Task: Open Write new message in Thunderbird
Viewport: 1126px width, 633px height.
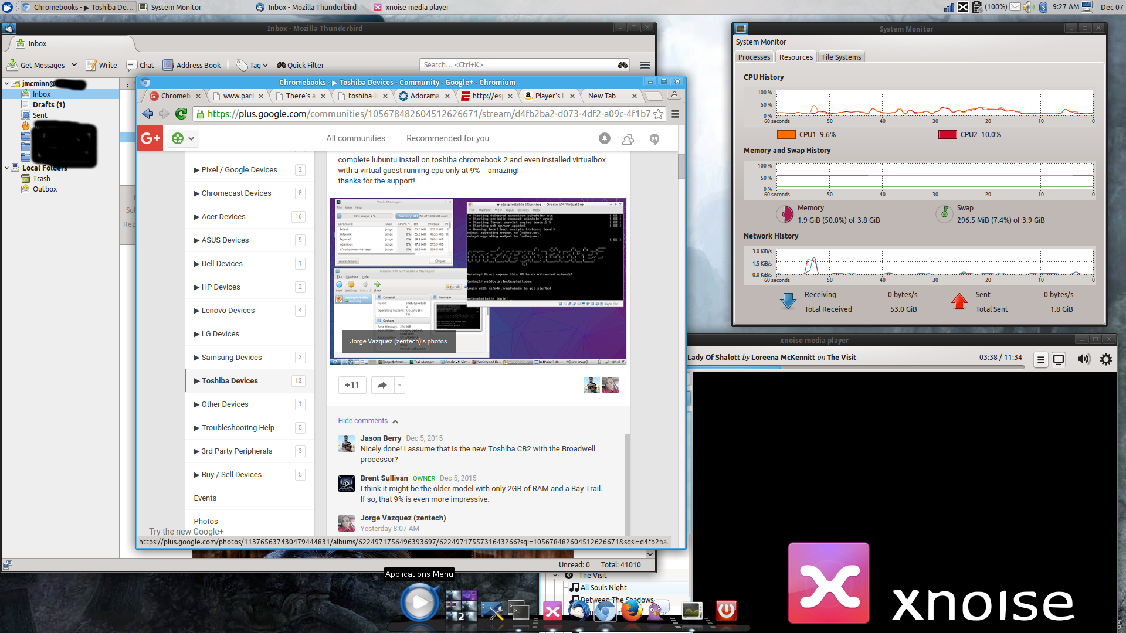Action: coord(101,65)
